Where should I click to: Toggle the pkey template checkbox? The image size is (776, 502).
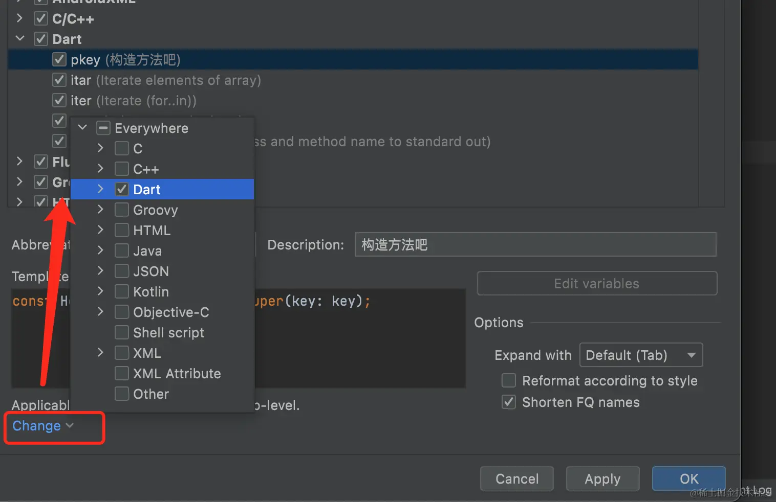pyautogui.click(x=59, y=60)
